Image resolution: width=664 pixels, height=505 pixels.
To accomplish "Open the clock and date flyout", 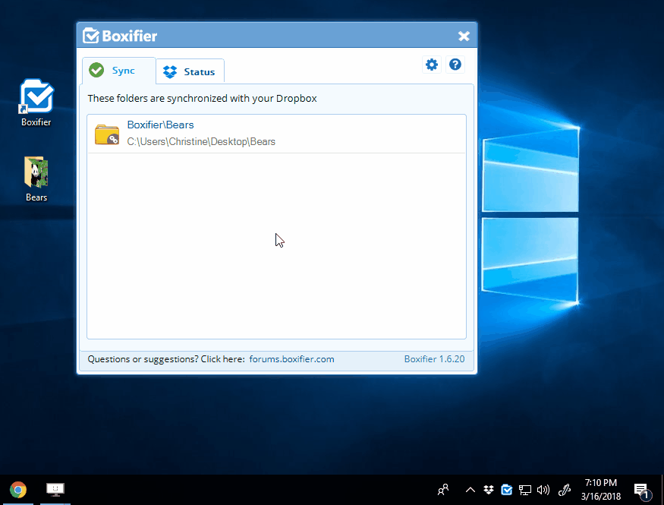I will [601, 490].
